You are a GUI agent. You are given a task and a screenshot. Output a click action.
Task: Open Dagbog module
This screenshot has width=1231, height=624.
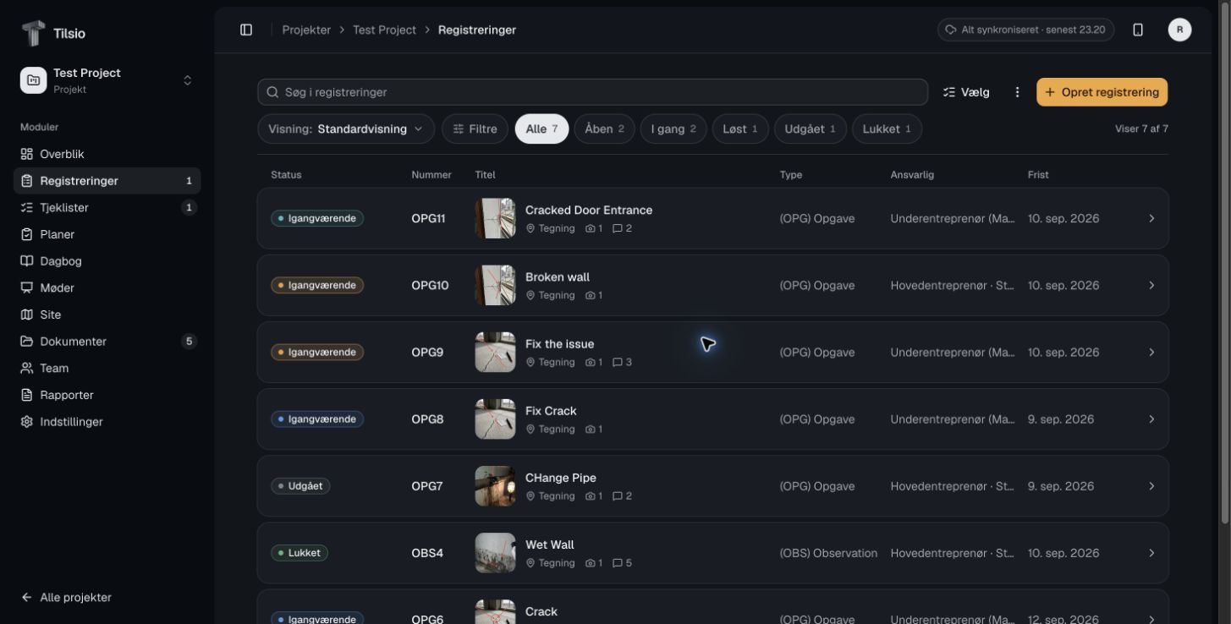[x=107, y=261]
